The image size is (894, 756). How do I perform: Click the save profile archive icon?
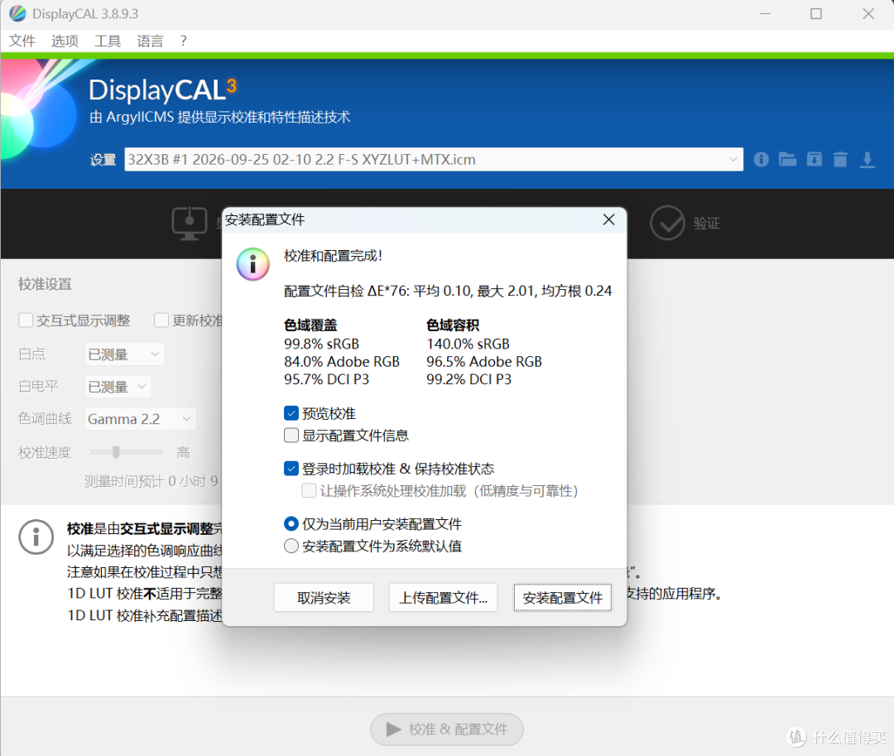coord(815,159)
